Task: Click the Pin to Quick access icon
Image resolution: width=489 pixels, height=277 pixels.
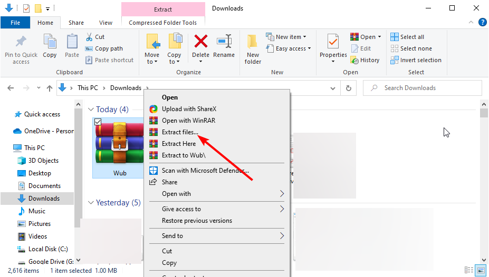Action: point(21,42)
